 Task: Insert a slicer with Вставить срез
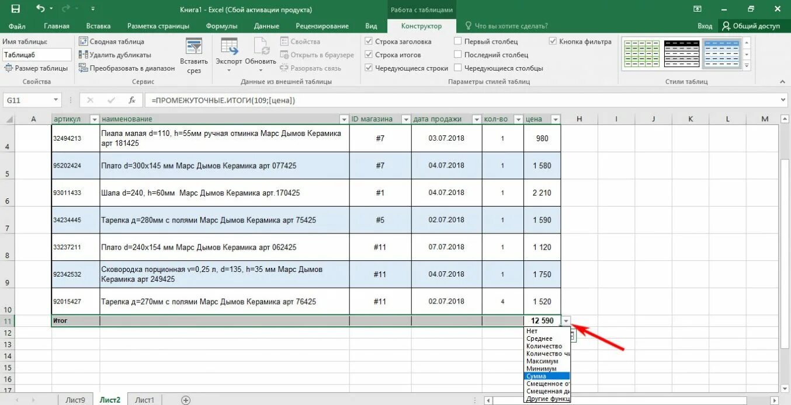tap(194, 56)
